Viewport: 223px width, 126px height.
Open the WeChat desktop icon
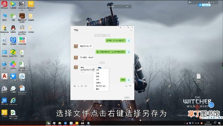pyautogui.click(x=13, y=17)
